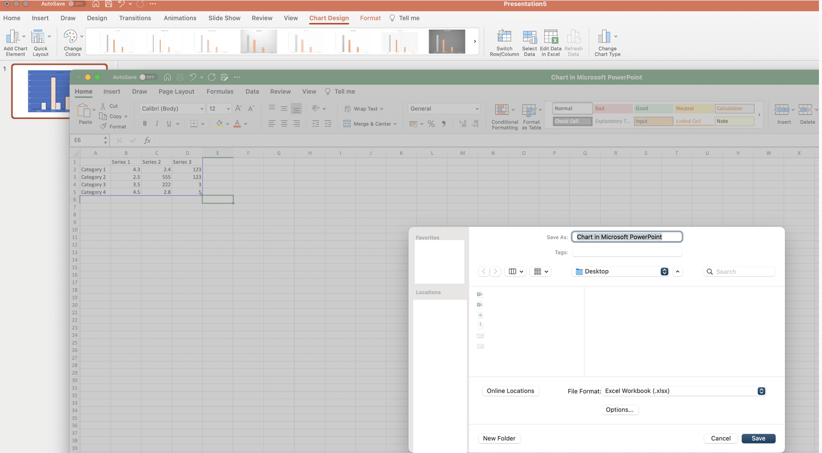Click the Merge & Center icon
This screenshot has height=453, width=822.
tap(347, 123)
